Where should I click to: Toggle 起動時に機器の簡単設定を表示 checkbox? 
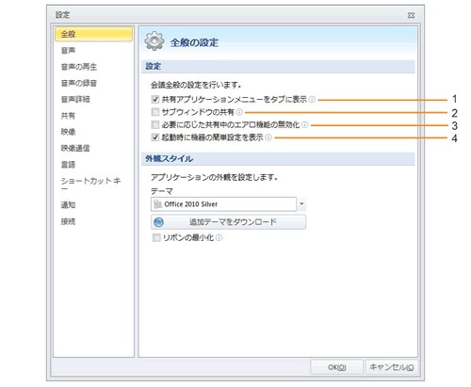coord(155,137)
